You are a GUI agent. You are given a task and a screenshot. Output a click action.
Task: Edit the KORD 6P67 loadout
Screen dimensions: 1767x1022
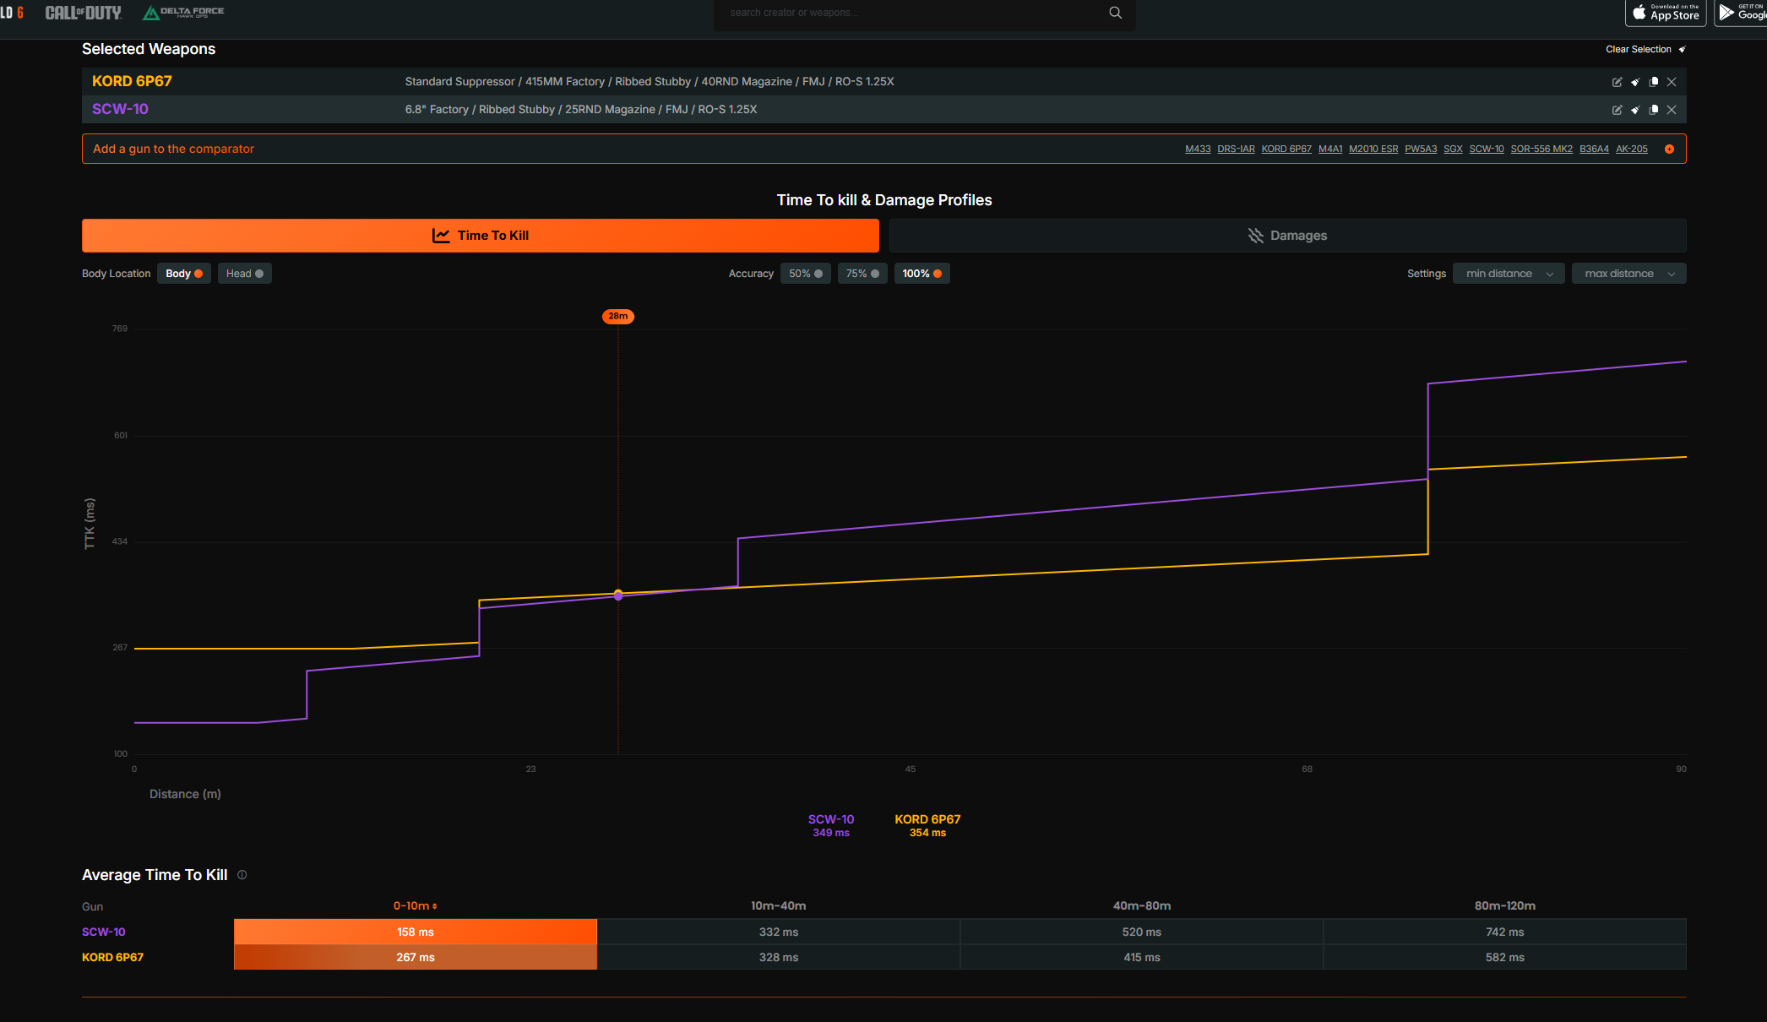point(1617,82)
